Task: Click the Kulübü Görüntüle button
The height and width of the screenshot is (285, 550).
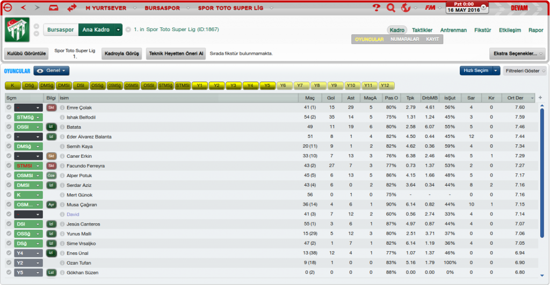Action: point(26,54)
